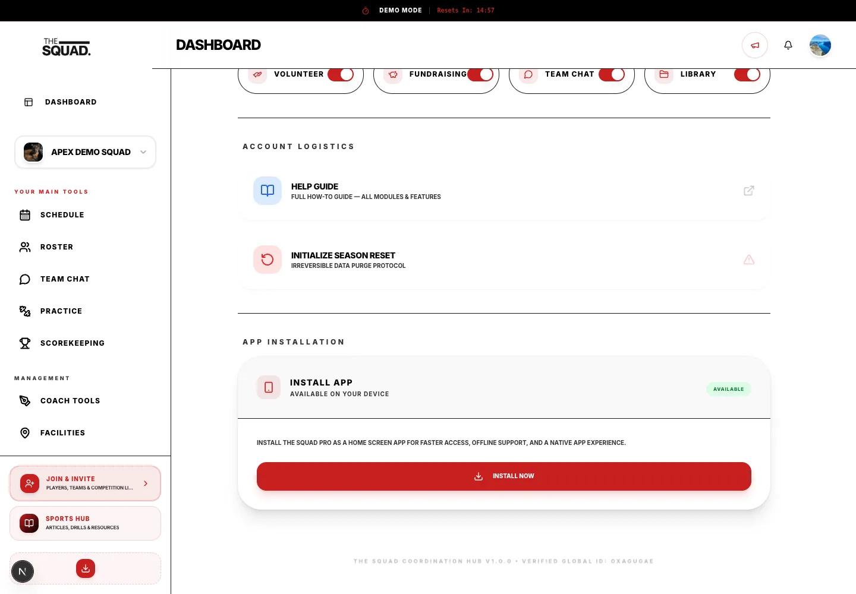Image resolution: width=856 pixels, height=594 pixels.
Task: Toggle the Volunteer module switch
Action: pyautogui.click(x=341, y=74)
